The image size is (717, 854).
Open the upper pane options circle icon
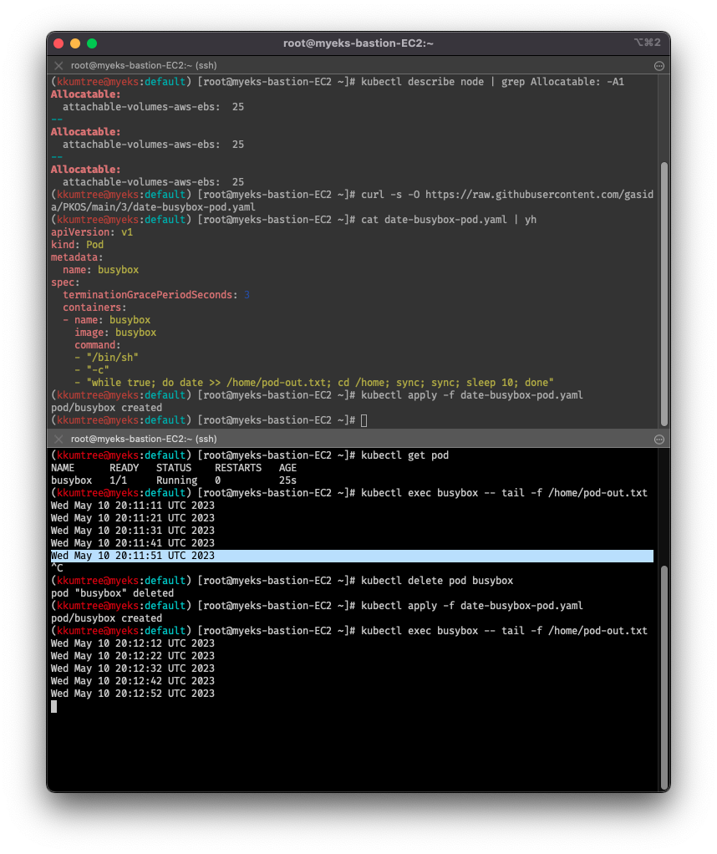click(x=659, y=66)
